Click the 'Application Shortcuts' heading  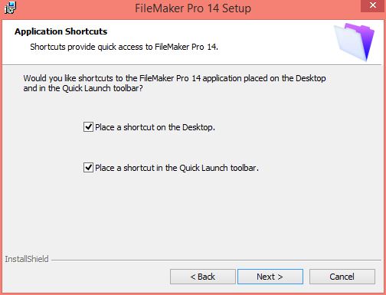pos(61,31)
